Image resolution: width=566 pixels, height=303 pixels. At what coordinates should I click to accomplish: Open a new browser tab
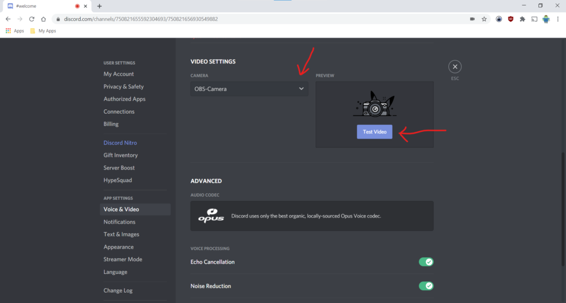click(x=99, y=6)
